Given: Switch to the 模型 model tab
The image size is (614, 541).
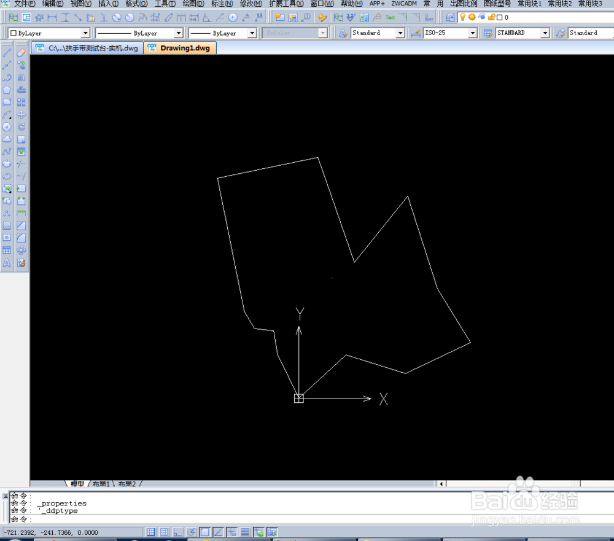Looking at the screenshot, I should [77, 483].
